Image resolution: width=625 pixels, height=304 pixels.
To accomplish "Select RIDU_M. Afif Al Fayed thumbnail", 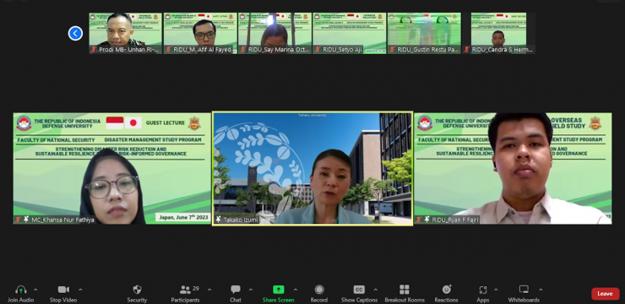I will pos(200,33).
